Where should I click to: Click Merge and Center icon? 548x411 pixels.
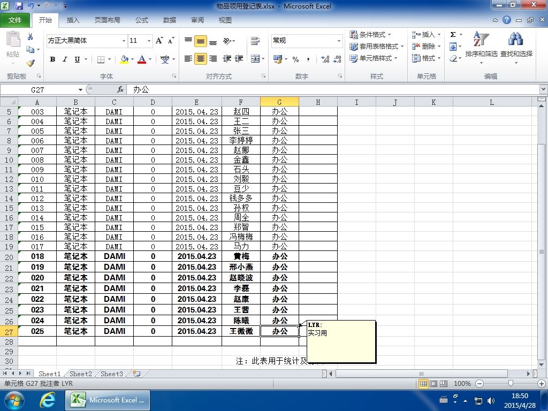click(255, 59)
